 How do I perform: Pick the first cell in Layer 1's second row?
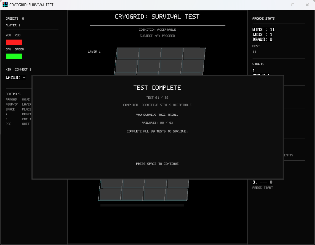[x=126, y=66]
